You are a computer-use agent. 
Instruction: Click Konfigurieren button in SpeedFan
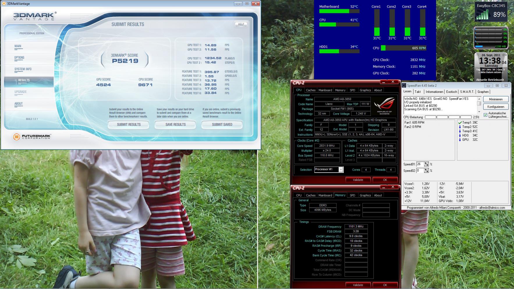tap(496, 107)
